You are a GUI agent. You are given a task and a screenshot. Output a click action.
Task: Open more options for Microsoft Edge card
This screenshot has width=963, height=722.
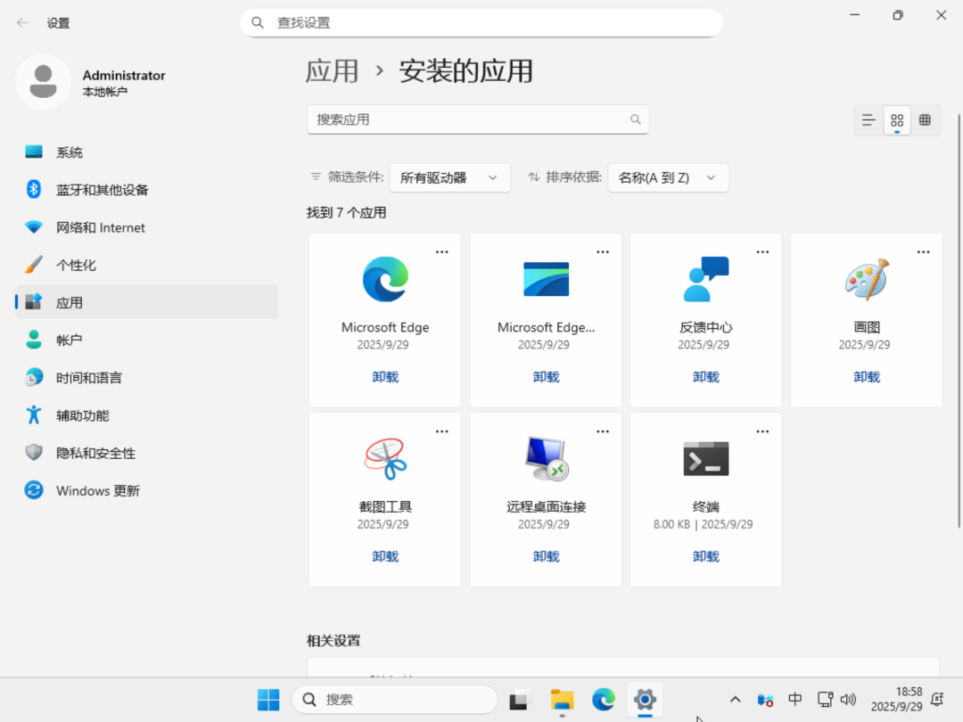(x=441, y=251)
